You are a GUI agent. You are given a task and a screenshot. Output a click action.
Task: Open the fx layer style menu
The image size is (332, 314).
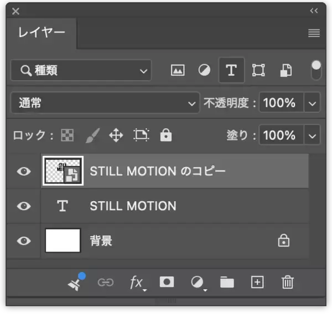click(137, 283)
